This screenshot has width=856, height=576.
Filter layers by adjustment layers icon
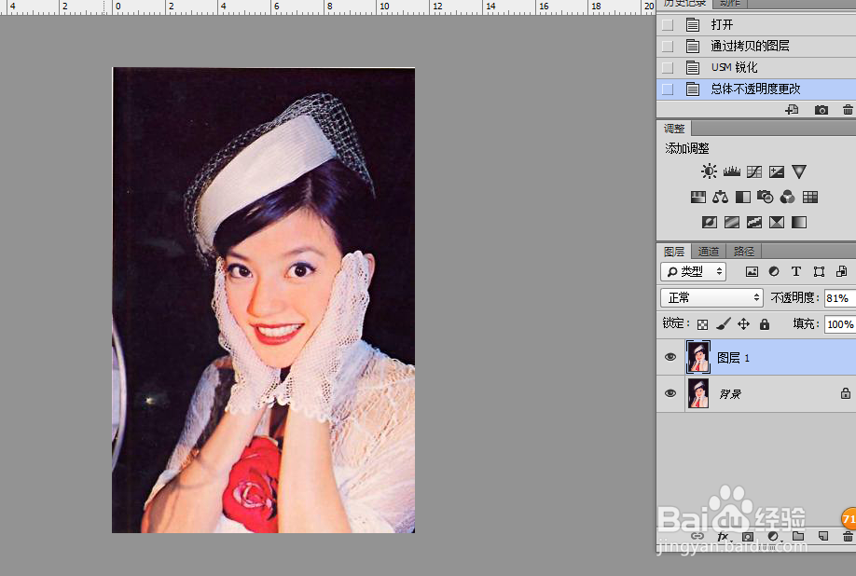pos(774,271)
